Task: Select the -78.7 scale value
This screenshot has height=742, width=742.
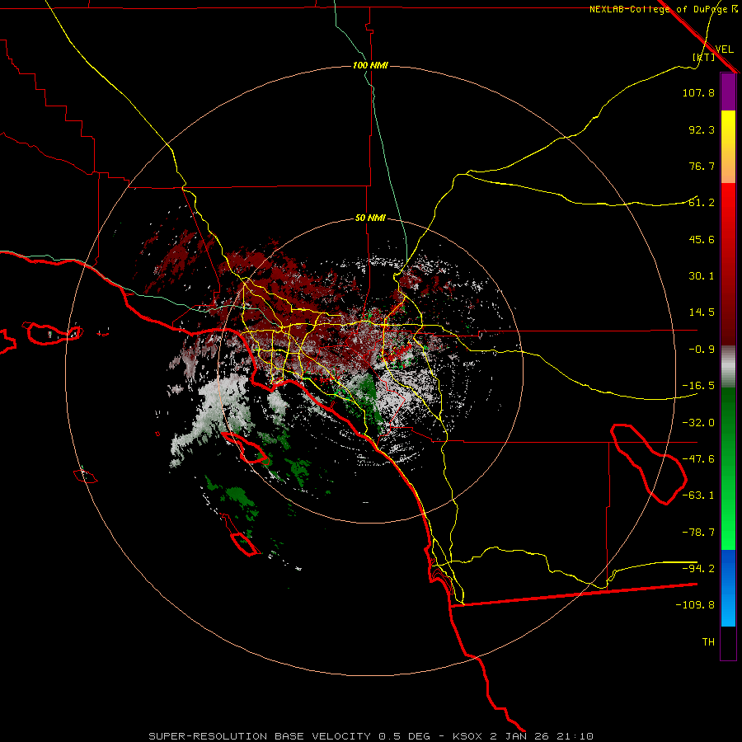Action: click(698, 533)
